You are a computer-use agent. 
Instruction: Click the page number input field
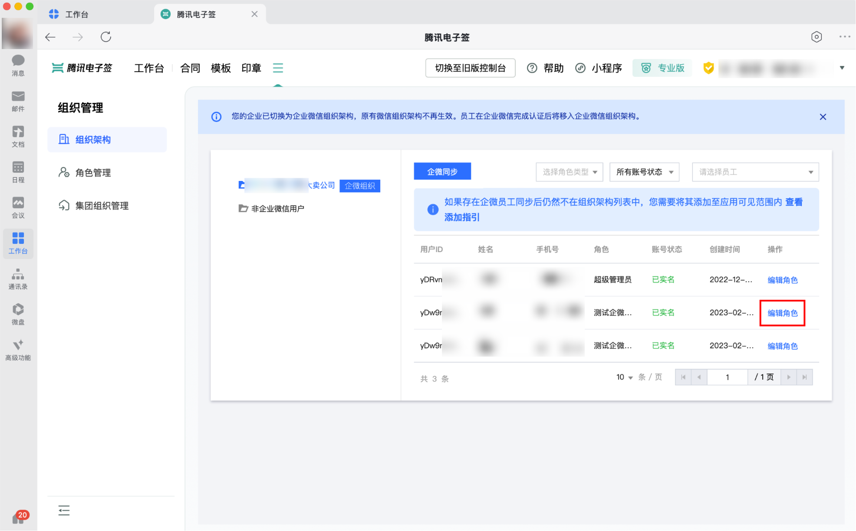pos(728,377)
